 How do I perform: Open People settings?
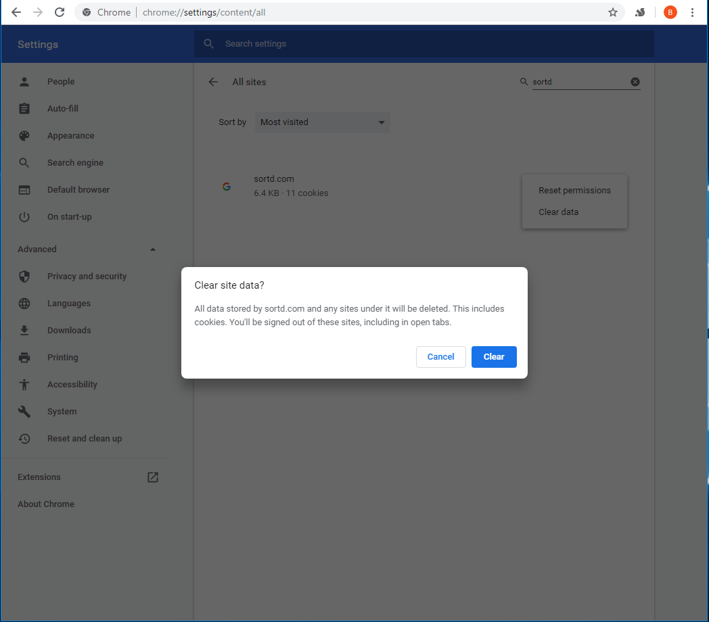61,82
